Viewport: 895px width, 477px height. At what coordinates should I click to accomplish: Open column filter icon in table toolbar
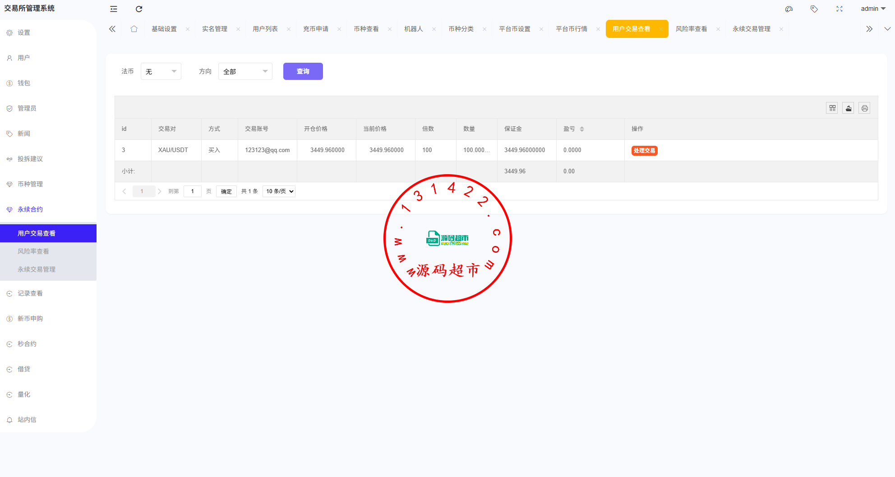pyautogui.click(x=832, y=108)
